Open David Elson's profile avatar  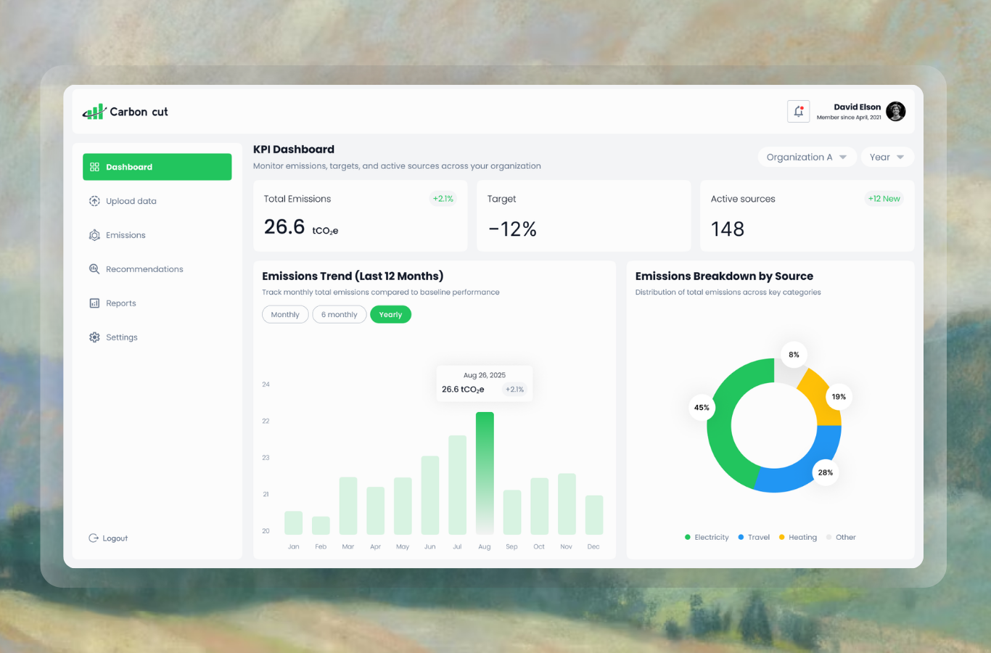point(896,112)
